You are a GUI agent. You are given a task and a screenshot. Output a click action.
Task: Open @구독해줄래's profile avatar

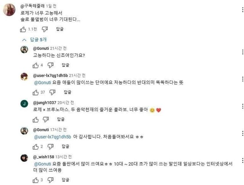9,10
